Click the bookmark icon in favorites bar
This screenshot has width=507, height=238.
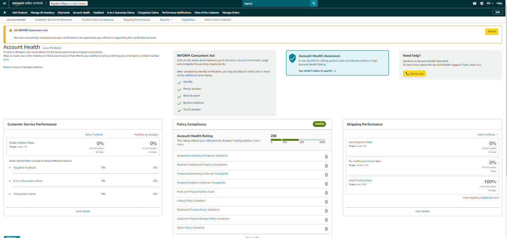pyautogui.click(x=5, y=12)
